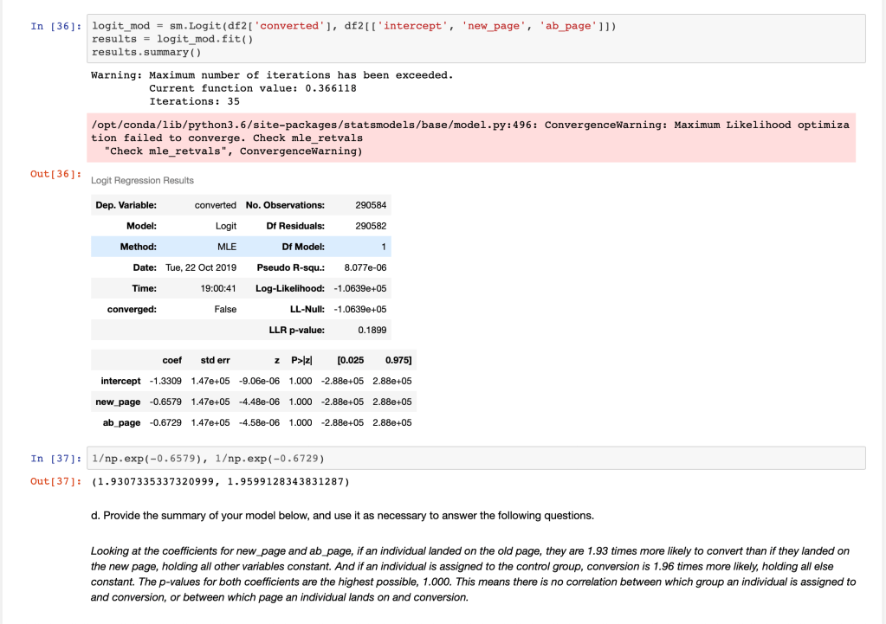Select the highlighted Method row in summary table
The image size is (886, 624).
[x=241, y=247]
